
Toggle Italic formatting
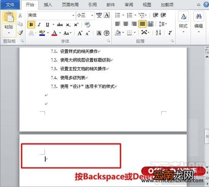point(39,25)
